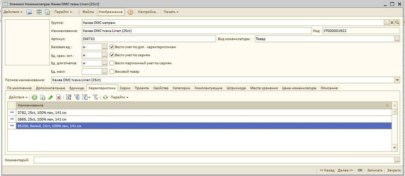Open help with the question mark icon
The width and height of the screenshot is (405, 176).
[130, 12]
